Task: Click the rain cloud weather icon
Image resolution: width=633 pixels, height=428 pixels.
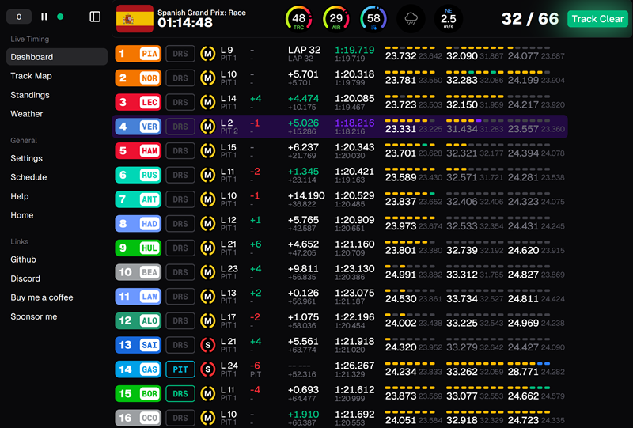Action: pos(411,18)
